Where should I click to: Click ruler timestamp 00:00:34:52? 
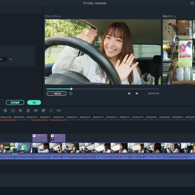pyautogui.click(x=152, y=117)
